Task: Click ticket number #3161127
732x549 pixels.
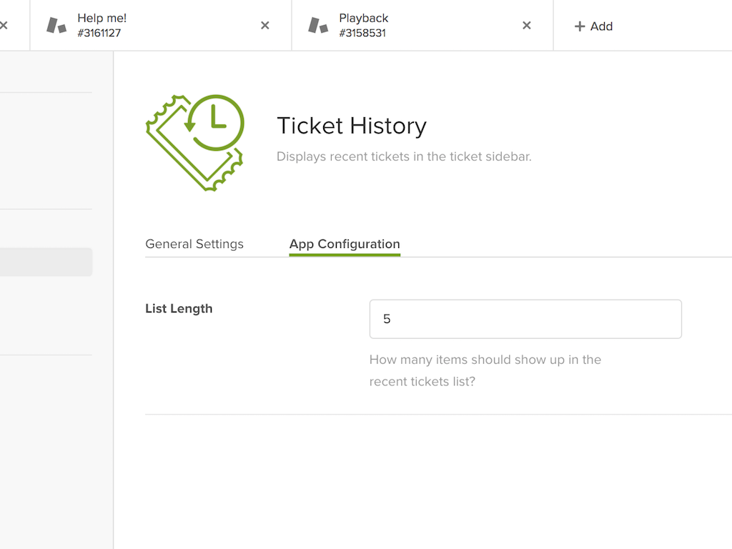Action: (99, 33)
